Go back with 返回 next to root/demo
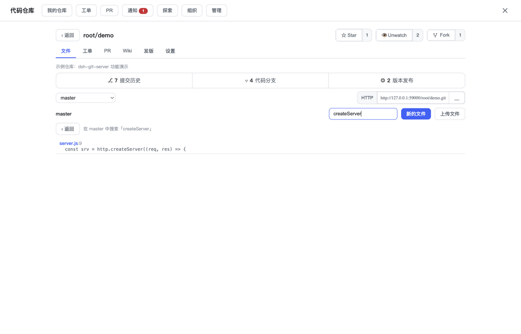Screen dimensions: 521x334 click(68, 35)
